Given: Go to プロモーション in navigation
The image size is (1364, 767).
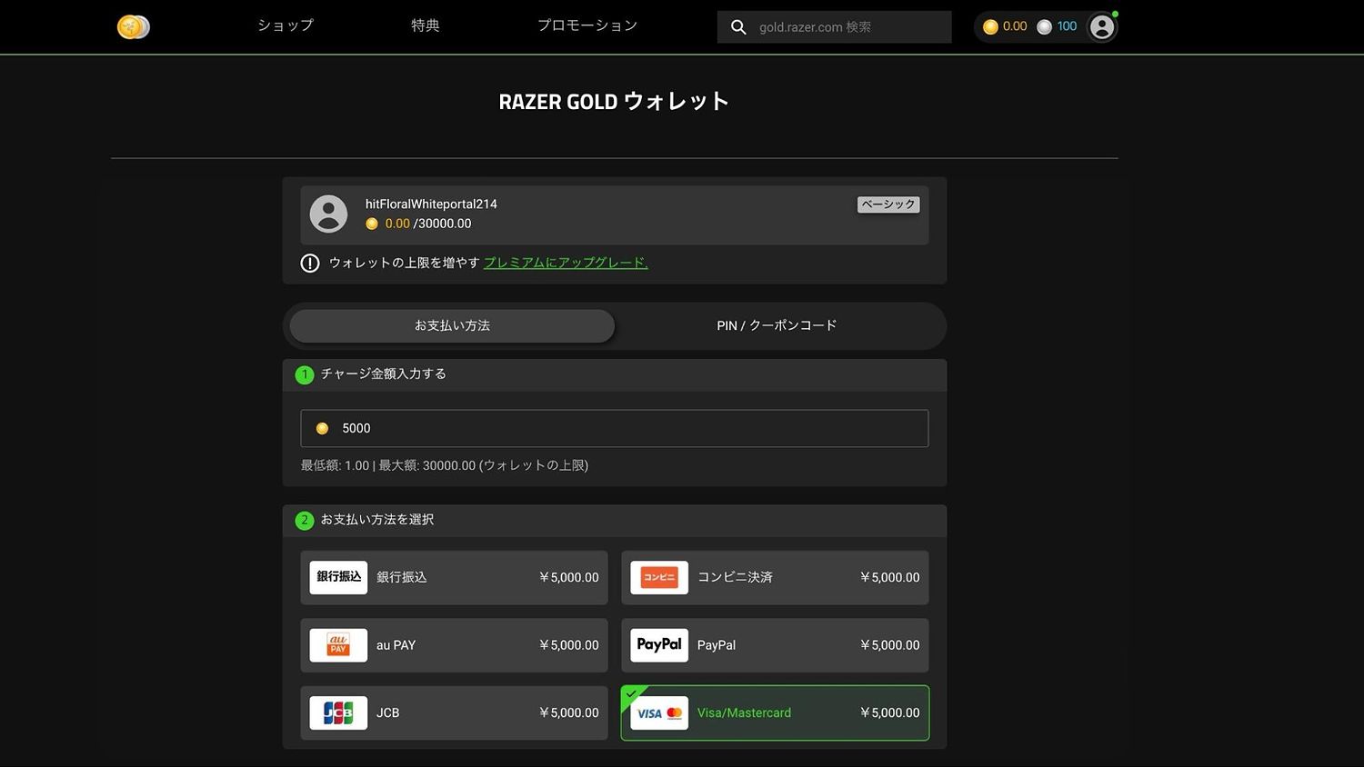Looking at the screenshot, I should coord(587,25).
